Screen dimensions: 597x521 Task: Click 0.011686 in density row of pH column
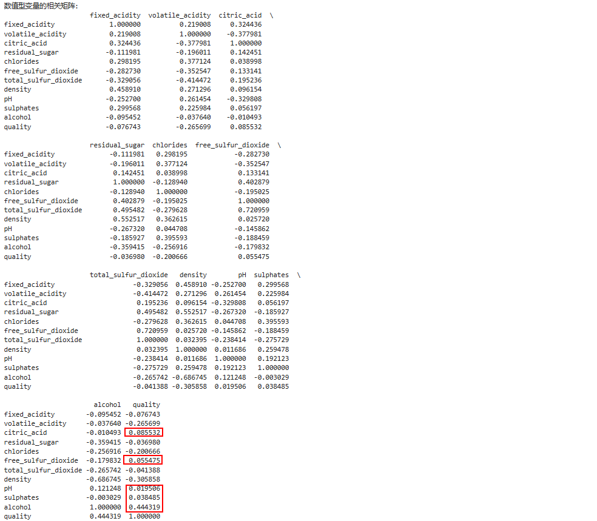click(231, 349)
